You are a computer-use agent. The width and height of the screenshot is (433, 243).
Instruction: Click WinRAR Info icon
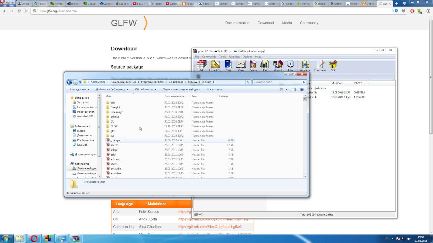290,65
